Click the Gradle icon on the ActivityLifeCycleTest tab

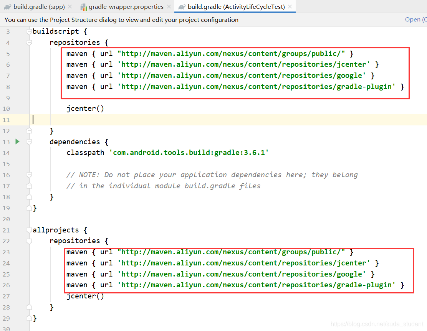pyautogui.click(x=182, y=7)
